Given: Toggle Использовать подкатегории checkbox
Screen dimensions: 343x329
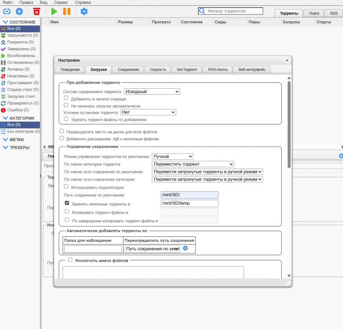Looking at the screenshot, I should pos(66,187).
